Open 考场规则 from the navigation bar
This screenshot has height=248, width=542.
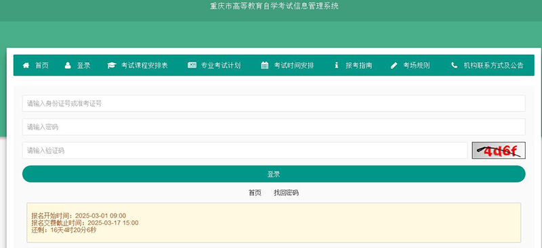[417, 66]
